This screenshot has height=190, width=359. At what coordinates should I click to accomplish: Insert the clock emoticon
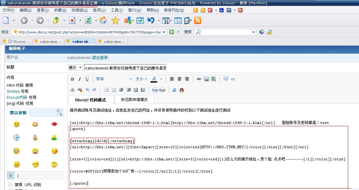point(17,138)
